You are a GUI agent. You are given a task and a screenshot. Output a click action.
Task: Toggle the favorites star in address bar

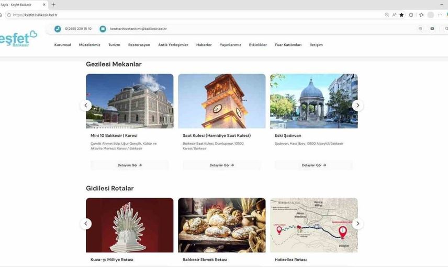click(402, 15)
